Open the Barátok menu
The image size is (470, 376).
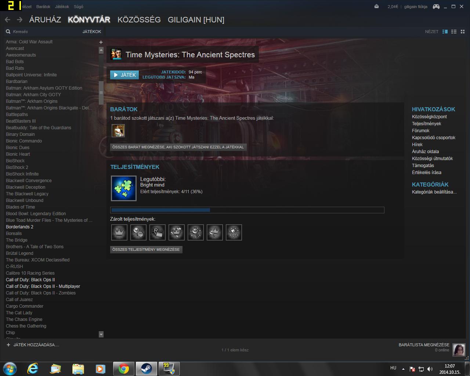[x=43, y=7]
